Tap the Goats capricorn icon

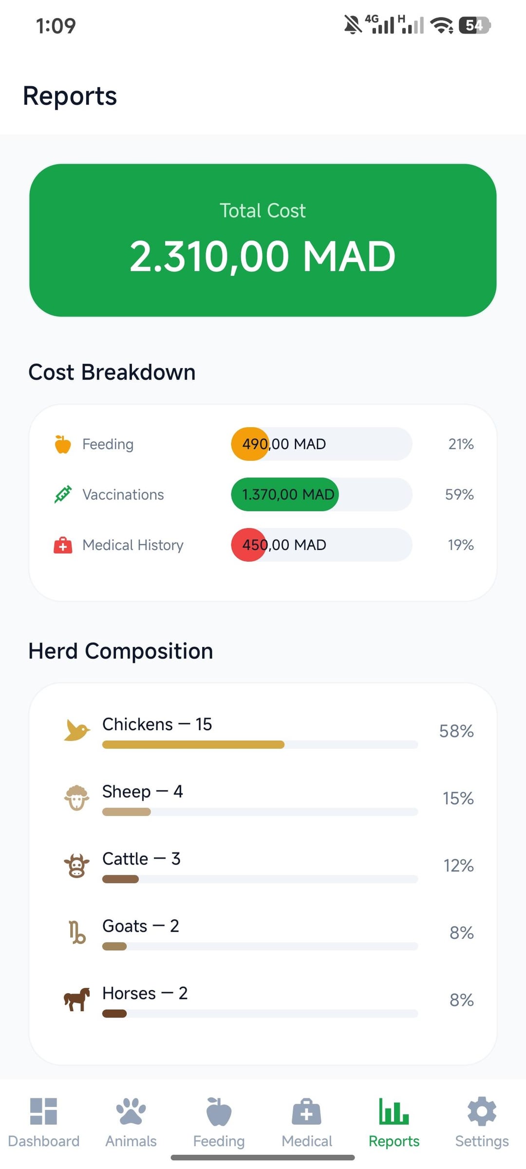click(x=77, y=932)
